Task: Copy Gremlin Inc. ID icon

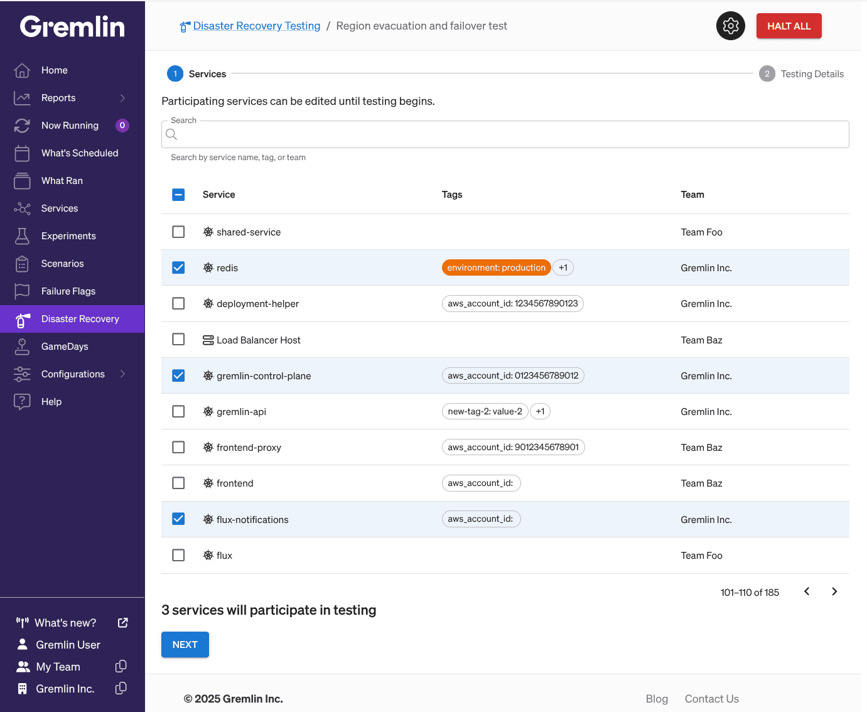Action: [x=121, y=688]
